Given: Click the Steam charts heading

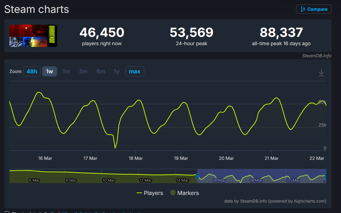Looking at the screenshot, I should point(37,9).
